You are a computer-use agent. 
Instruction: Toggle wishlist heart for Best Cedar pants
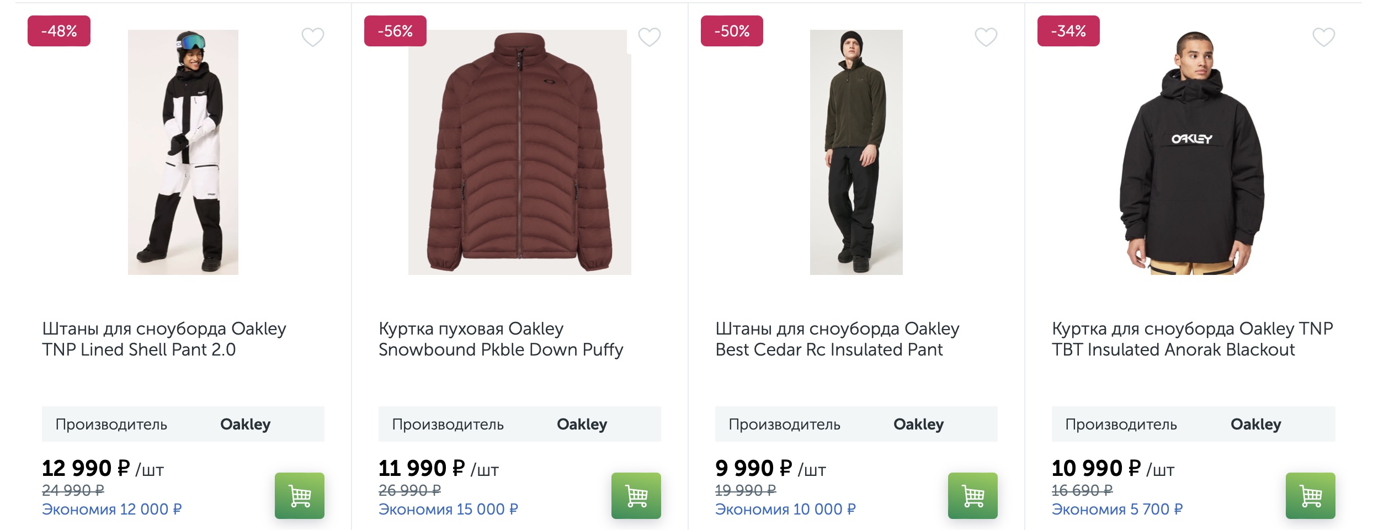986,37
